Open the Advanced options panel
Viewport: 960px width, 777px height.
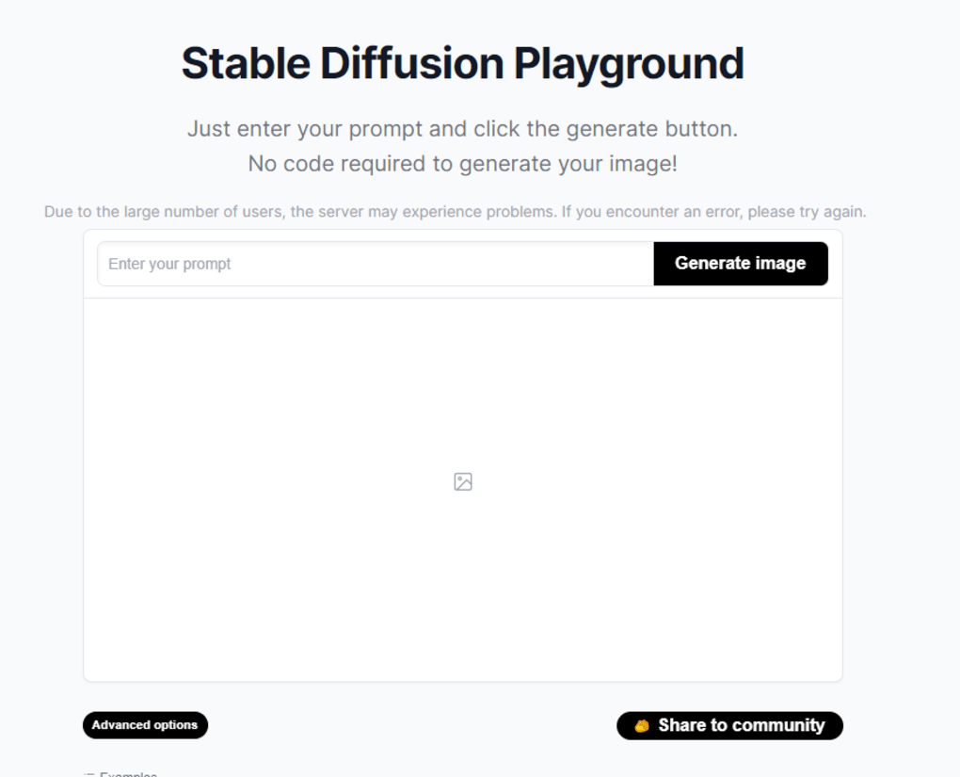click(x=144, y=725)
